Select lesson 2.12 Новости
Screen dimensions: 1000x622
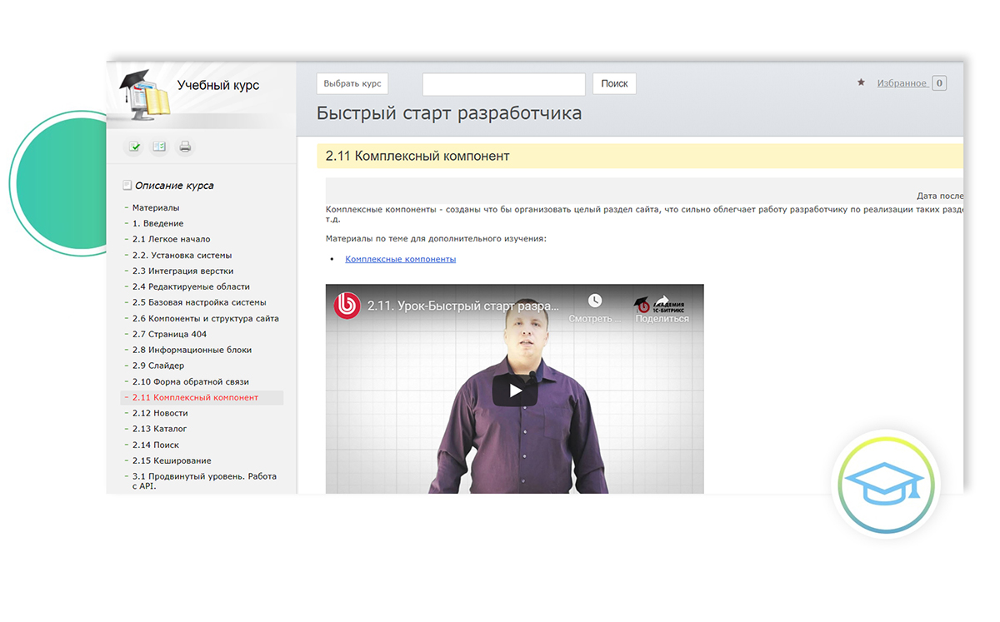coord(160,413)
